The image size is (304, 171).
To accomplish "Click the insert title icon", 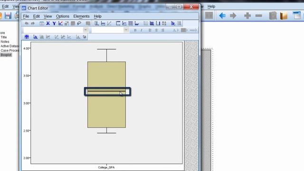I will click(118, 23).
